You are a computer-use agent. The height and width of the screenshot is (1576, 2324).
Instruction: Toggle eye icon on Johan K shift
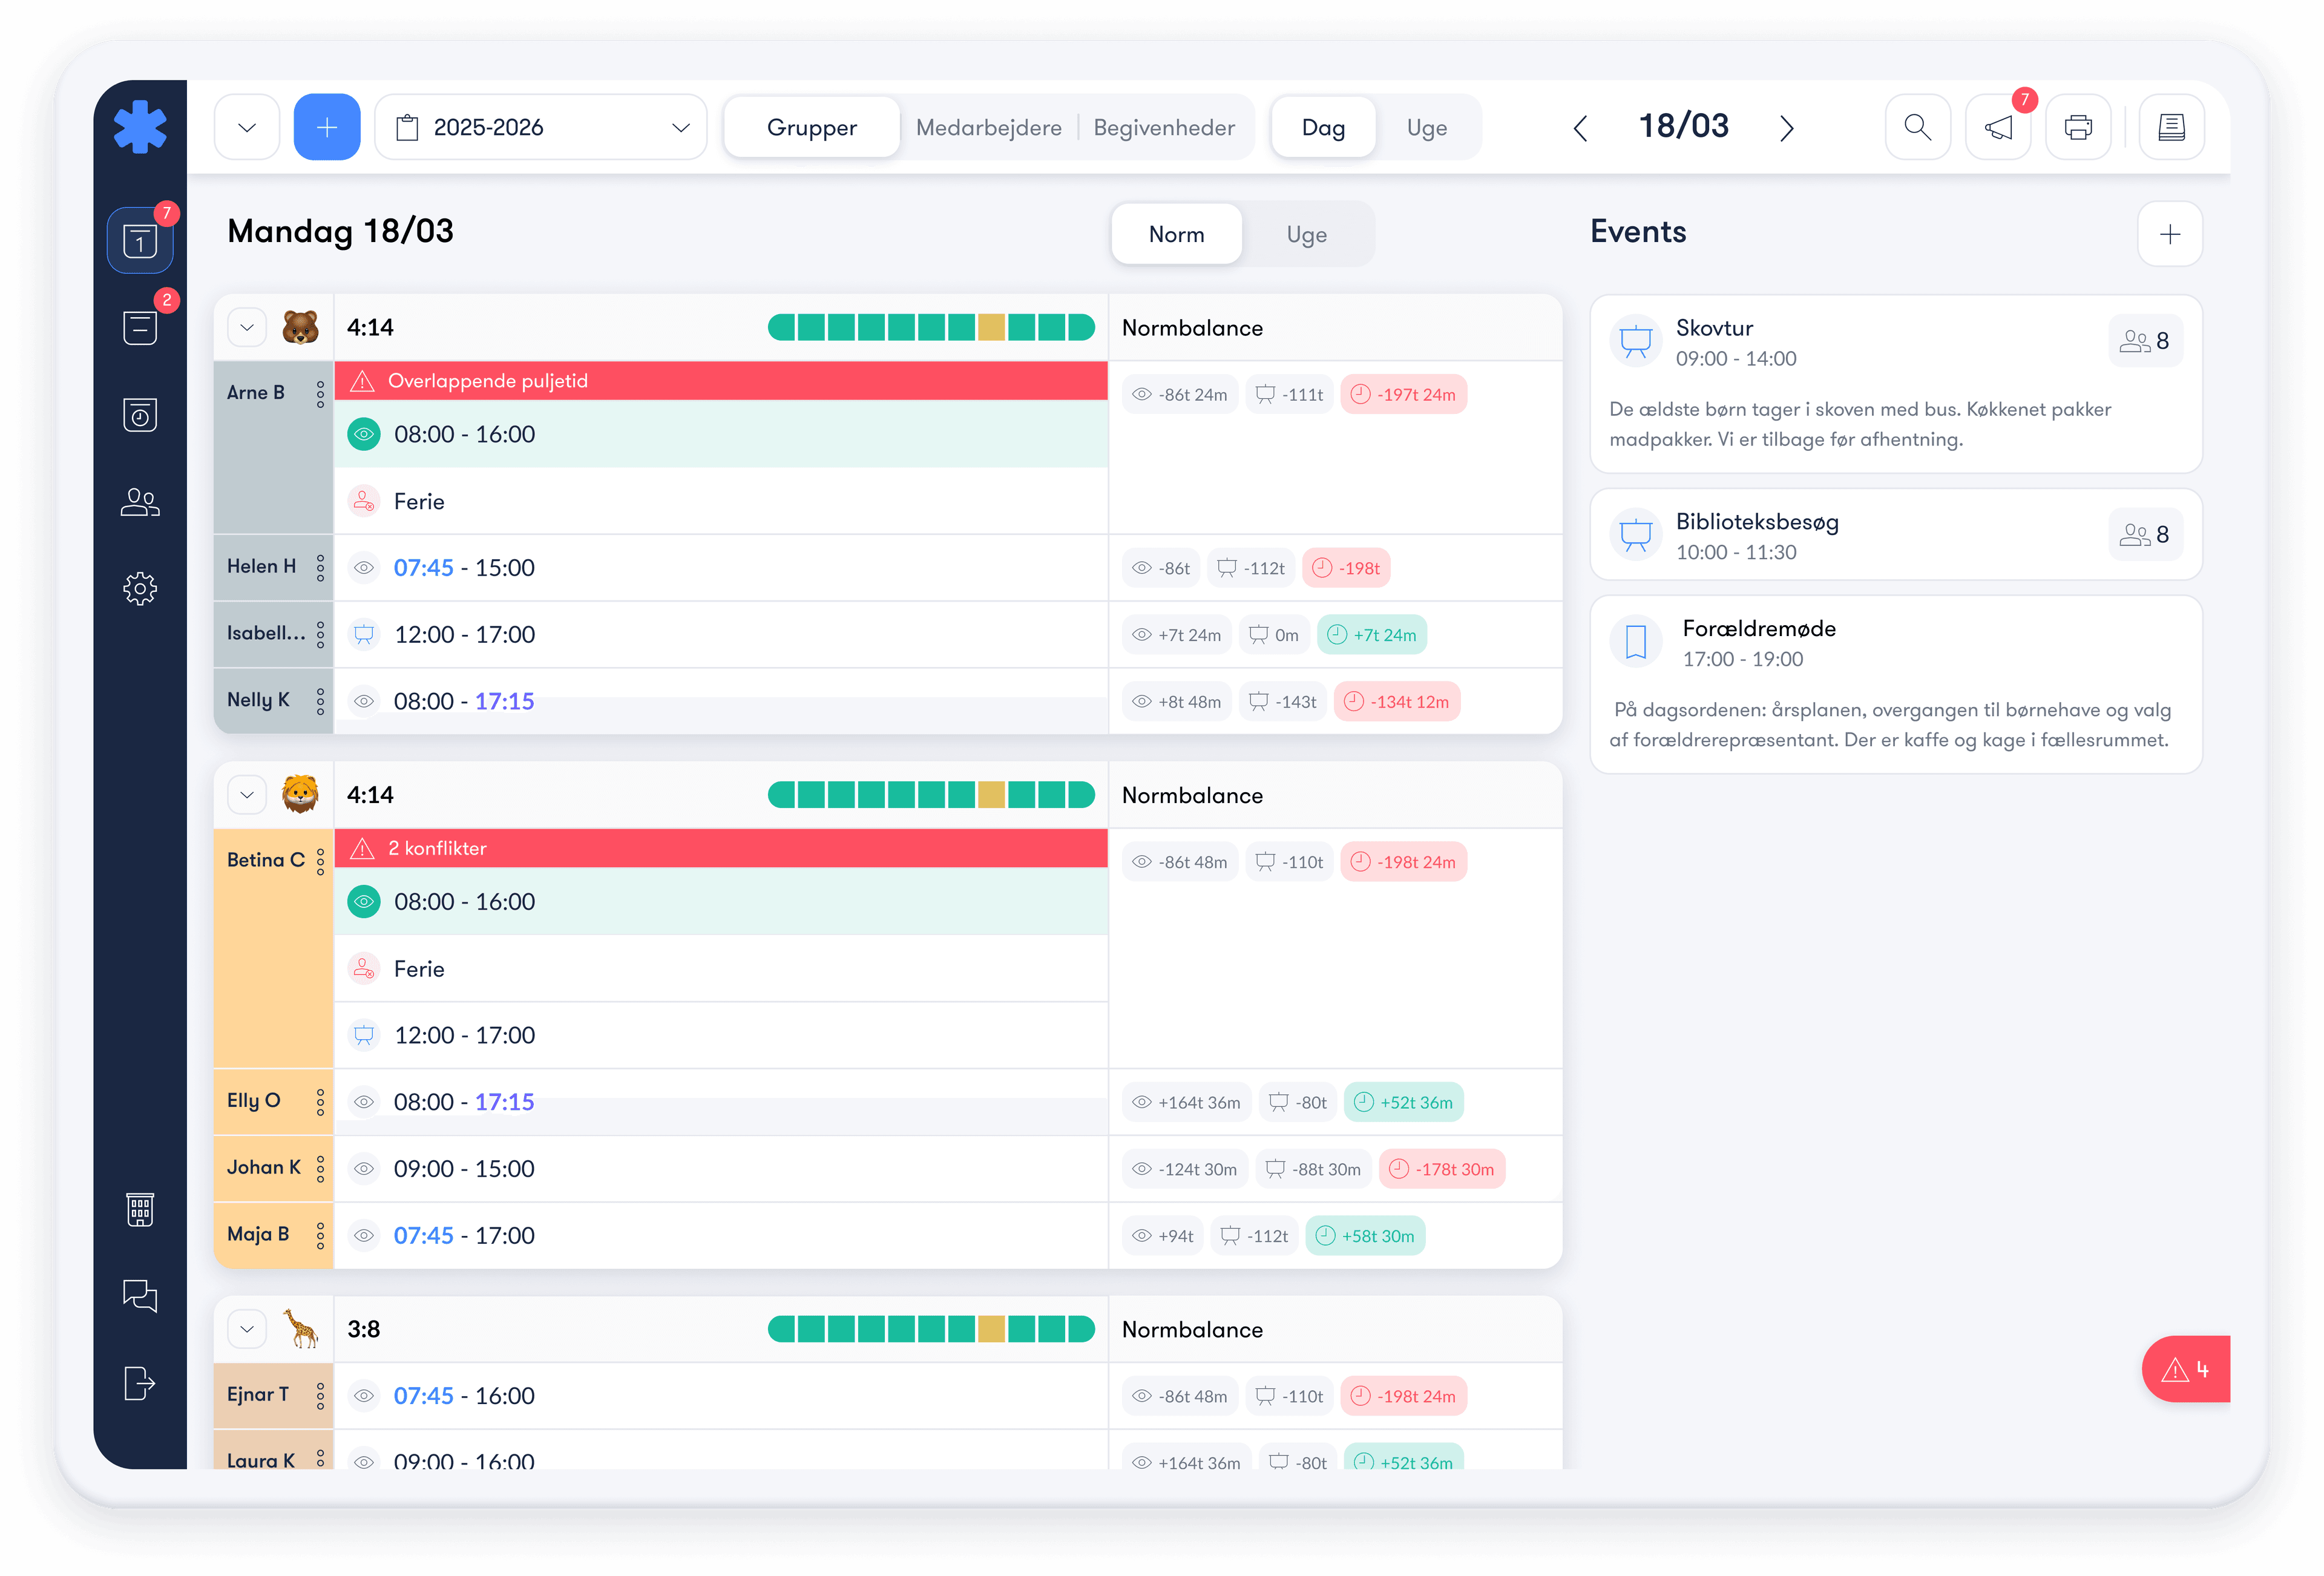pyautogui.click(x=364, y=1168)
